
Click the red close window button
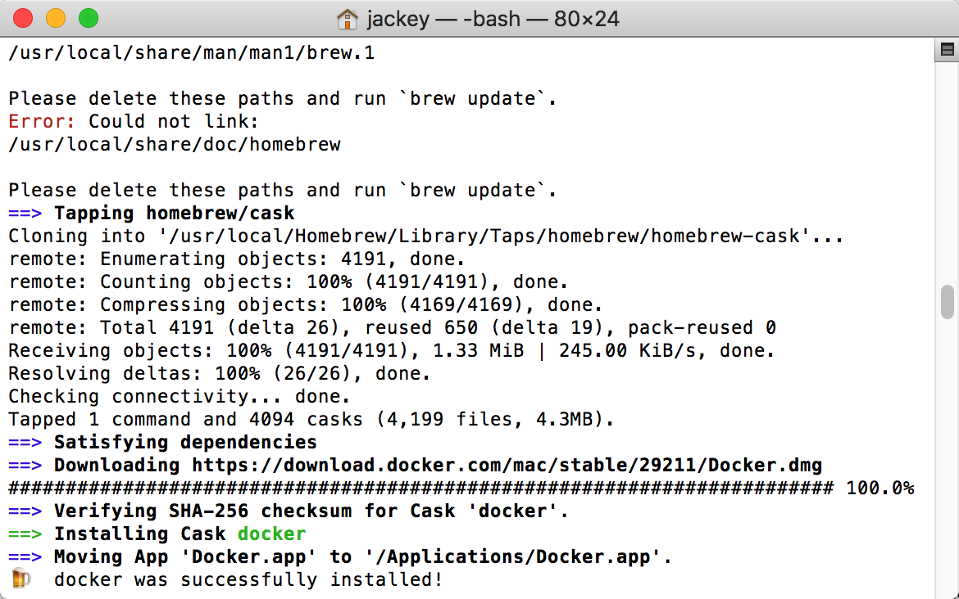[23, 18]
